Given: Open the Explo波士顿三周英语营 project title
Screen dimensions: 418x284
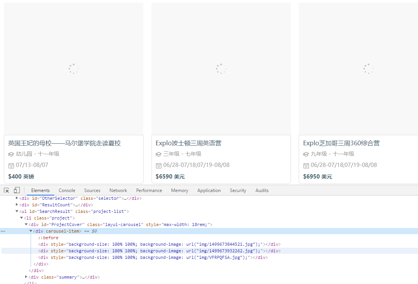Looking at the screenshot, I should tap(189, 143).
